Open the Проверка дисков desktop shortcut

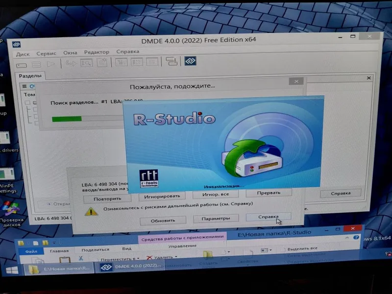point(10,214)
